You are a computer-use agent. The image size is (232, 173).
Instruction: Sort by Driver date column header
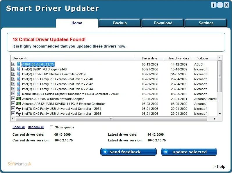149,58
